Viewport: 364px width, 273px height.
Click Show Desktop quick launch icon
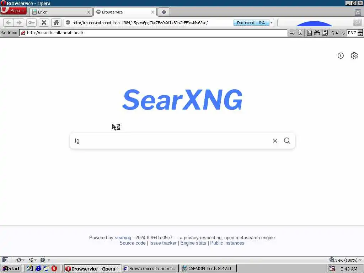(46, 269)
